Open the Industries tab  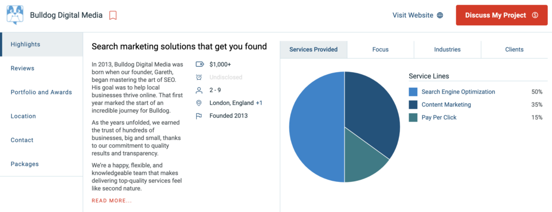point(447,50)
